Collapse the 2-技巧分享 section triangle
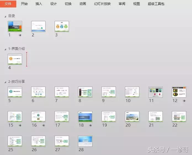Image resolution: width=192 pixels, height=155 pixels. [x=5, y=82]
